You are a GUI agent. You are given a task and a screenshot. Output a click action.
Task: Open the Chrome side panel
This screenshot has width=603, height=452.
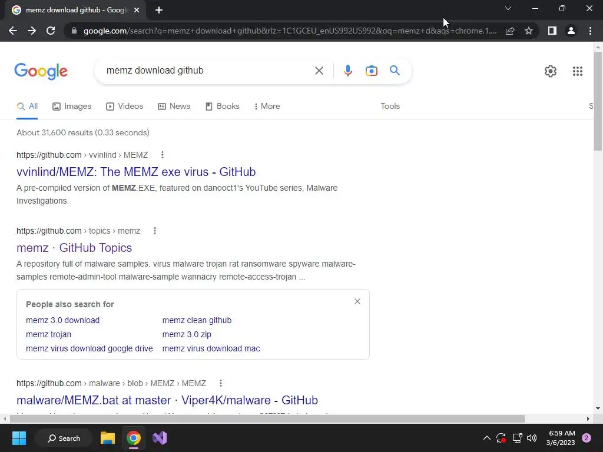[552, 31]
